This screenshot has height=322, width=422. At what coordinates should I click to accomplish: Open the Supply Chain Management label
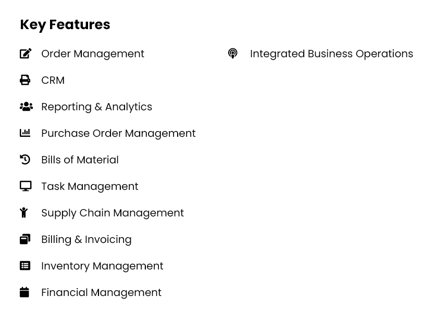pos(113,213)
